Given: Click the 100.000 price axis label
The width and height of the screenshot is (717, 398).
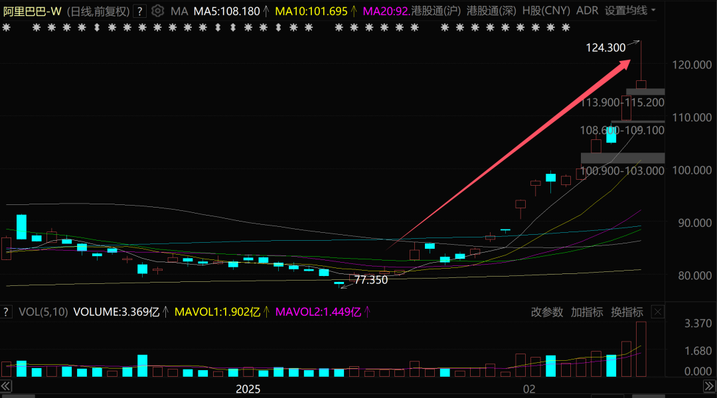Looking at the screenshot, I should point(692,170).
